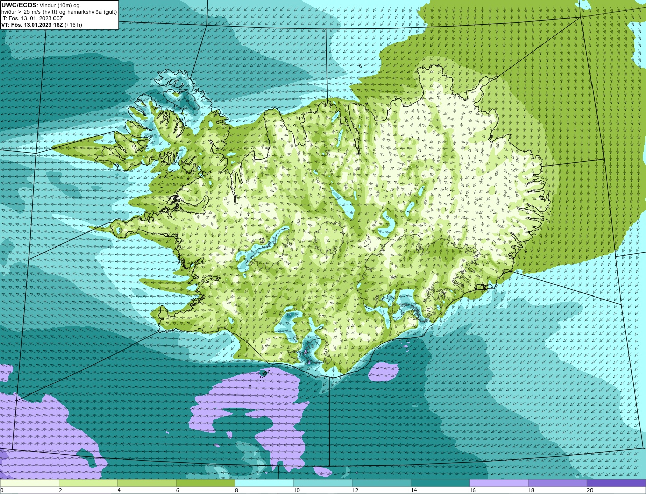The width and height of the screenshot is (646, 494).
Task: Click the "4" label on the wind scale
Action: [119, 490]
